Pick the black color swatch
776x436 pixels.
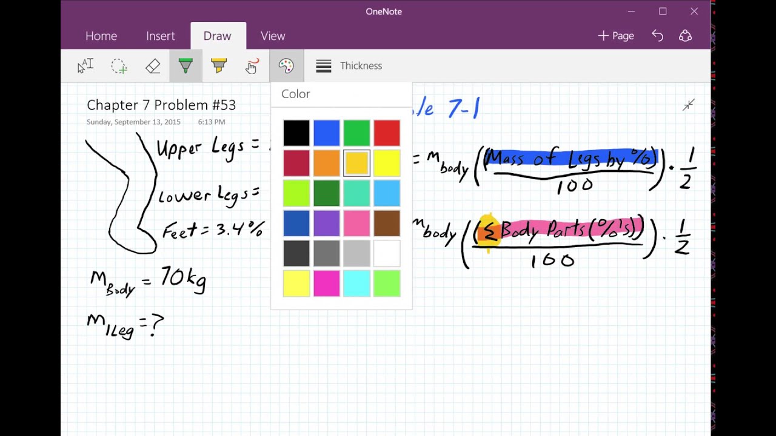tap(296, 133)
